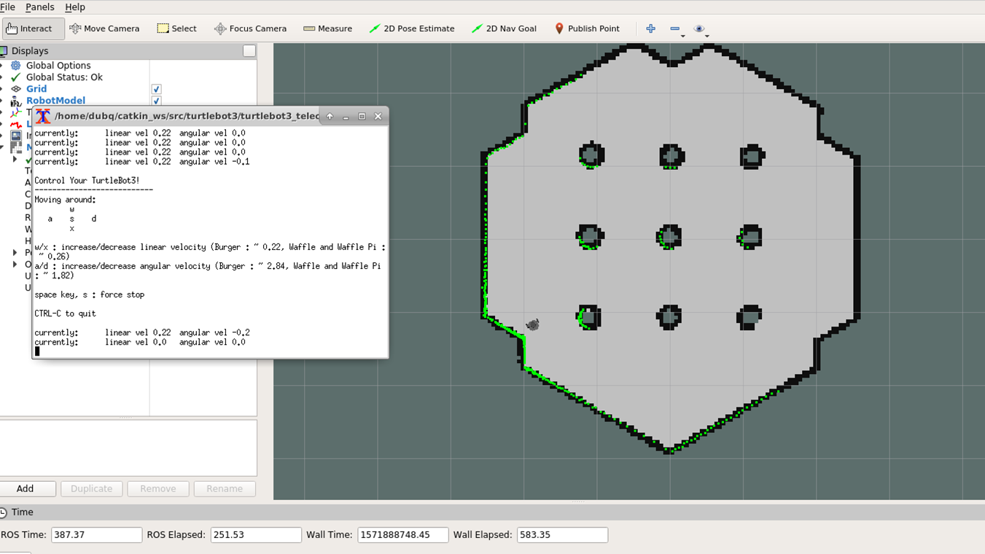Click the Add display button
This screenshot has width=985, height=554.
[x=28, y=488]
